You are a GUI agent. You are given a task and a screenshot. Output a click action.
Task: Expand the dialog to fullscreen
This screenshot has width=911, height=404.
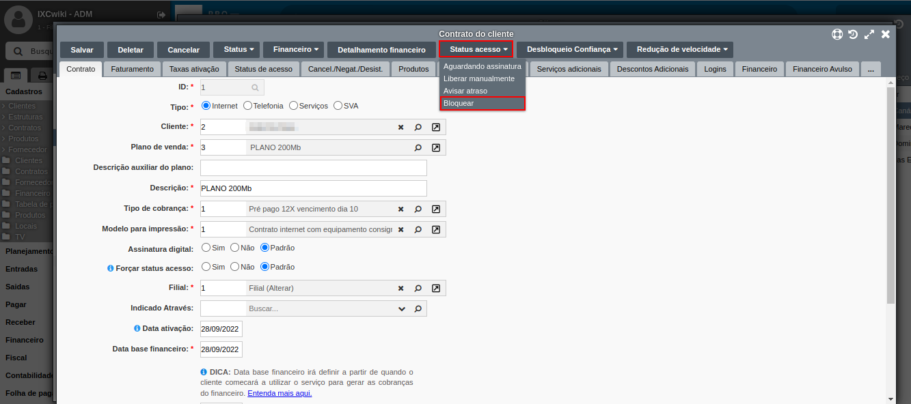(869, 34)
